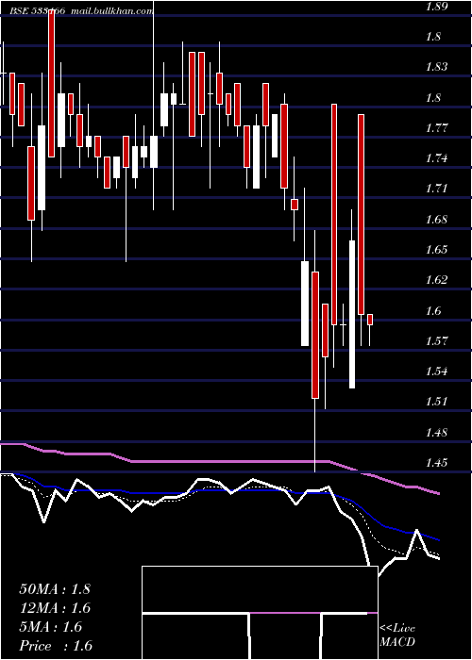Click the 12MA : 1.6 readout
This screenshot has height=660, width=472.
(55, 608)
